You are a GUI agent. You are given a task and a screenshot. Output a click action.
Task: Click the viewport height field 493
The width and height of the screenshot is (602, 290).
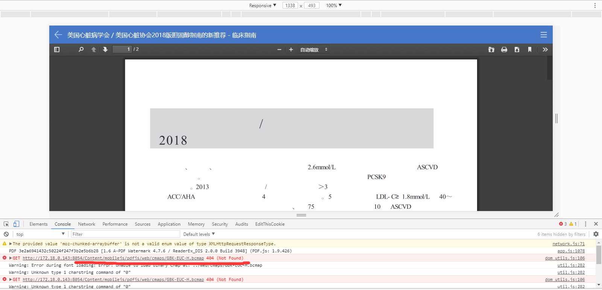point(312,5)
